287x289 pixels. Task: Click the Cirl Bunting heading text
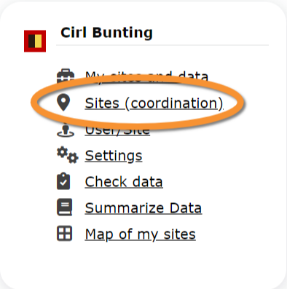[x=106, y=33]
